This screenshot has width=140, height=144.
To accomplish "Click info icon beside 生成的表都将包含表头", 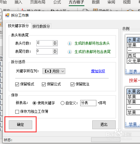I will [70, 43].
